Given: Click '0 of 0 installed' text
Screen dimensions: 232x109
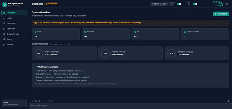Looking at the screenshot, I should 51,55.
